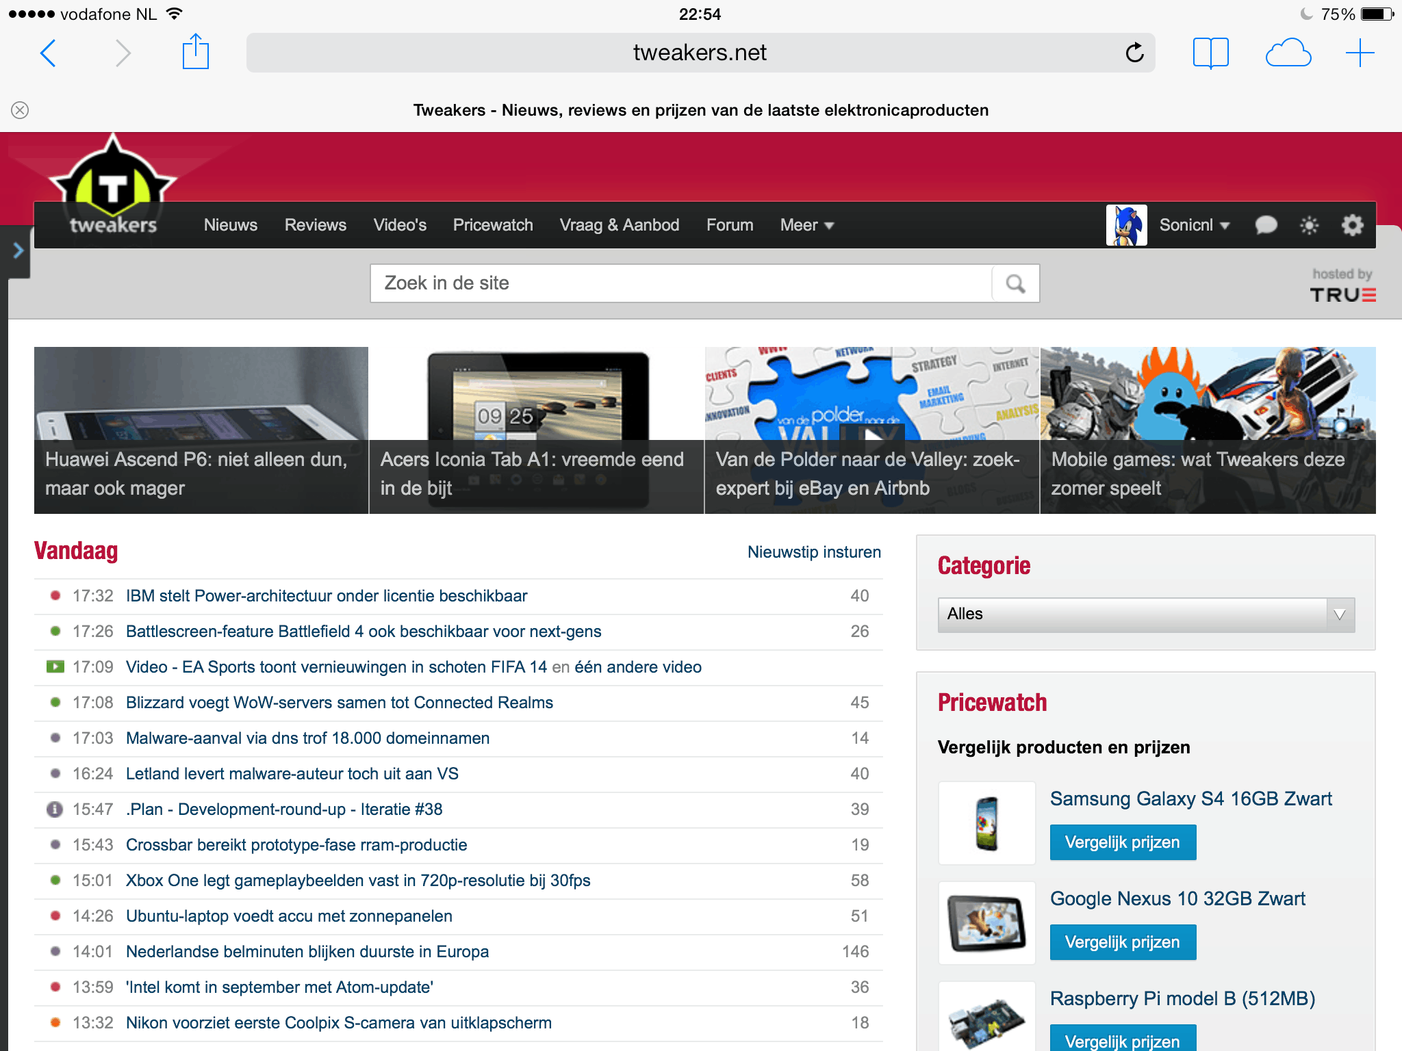Tap the Safari back arrow
The height and width of the screenshot is (1051, 1402).
[48, 53]
